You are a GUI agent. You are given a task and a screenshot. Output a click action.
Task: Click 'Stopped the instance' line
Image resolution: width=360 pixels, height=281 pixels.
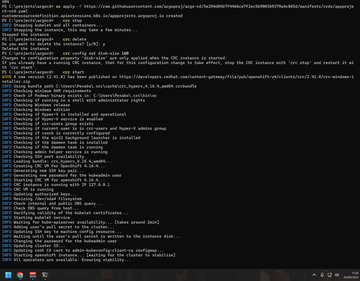(x=25, y=35)
